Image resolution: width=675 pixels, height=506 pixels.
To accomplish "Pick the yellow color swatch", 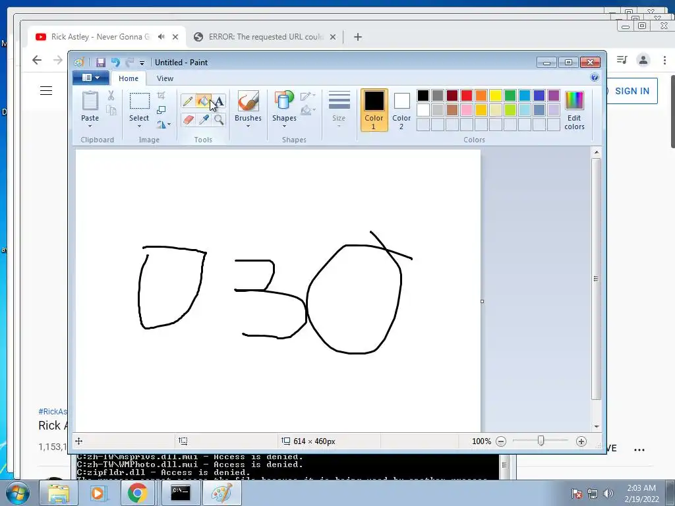I will point(496,96).
